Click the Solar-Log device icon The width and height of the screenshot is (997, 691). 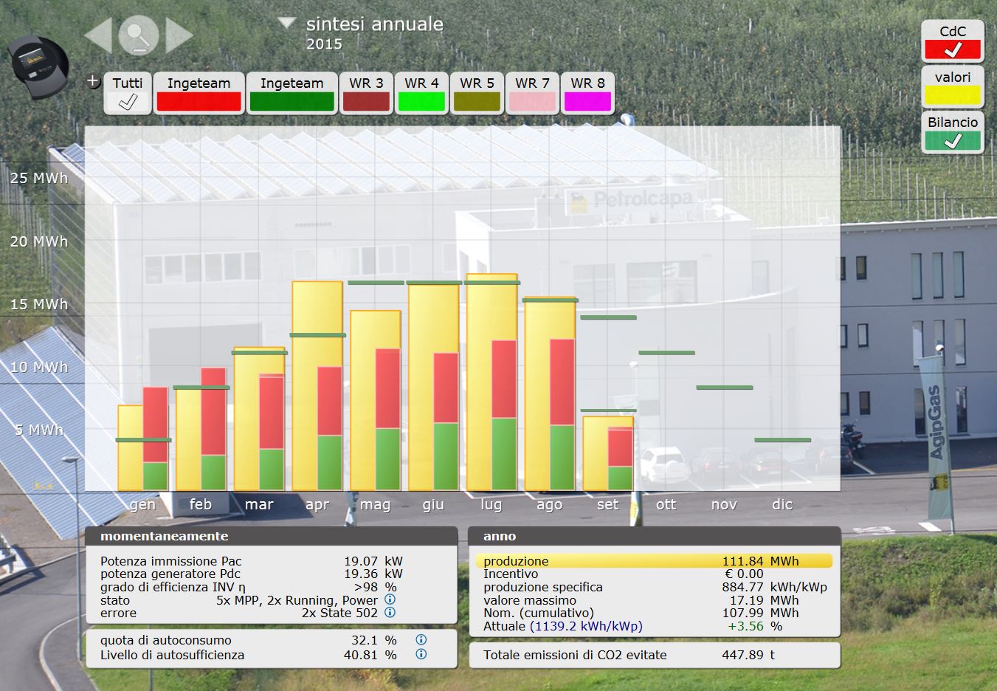[38, 67]
